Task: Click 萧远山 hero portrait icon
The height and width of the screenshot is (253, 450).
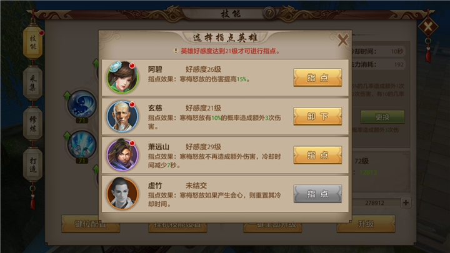Action: pos(122,155)
